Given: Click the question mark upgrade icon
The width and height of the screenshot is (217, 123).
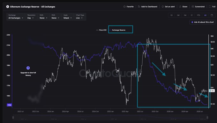Looking at the screenshot, I should pos(28,68).
